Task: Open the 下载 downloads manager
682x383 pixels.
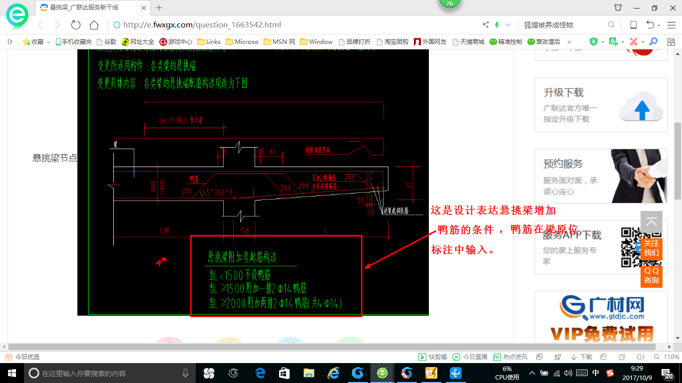Action: (x=581, y=357)
